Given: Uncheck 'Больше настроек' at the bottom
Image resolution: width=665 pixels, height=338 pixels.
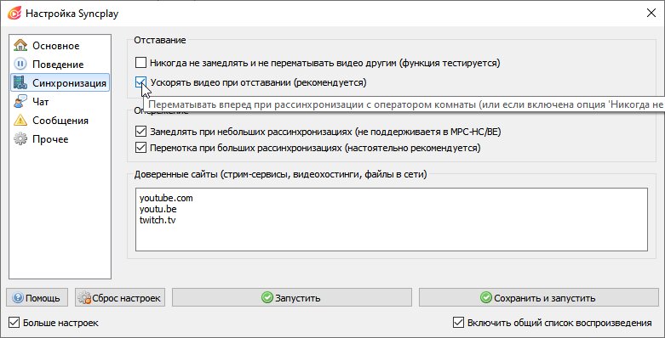Looking at the screenshot, I should click(14, 323).
